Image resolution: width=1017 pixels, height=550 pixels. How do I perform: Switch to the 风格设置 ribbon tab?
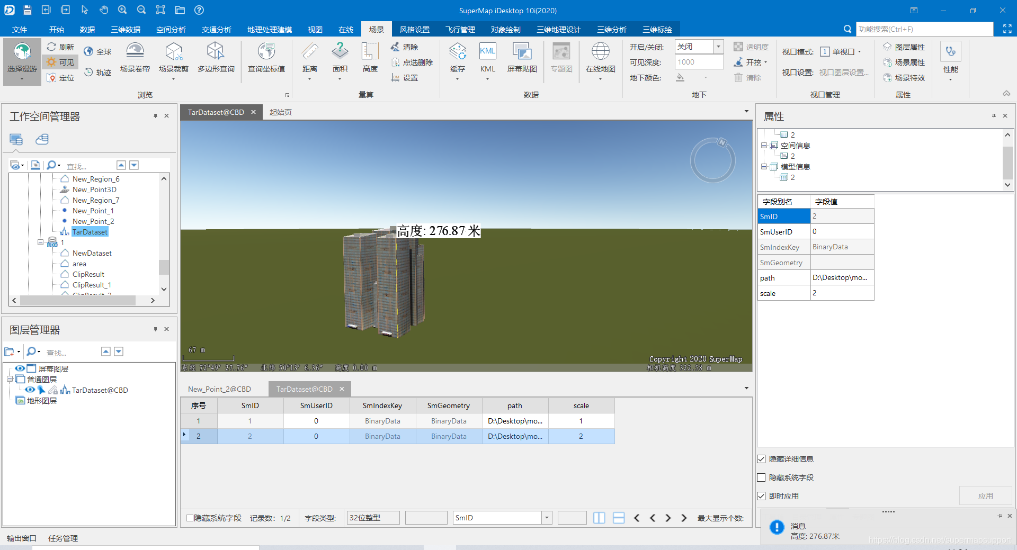click(414, 30)
